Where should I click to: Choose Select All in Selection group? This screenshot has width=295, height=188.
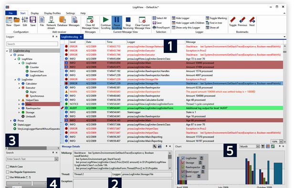pyautogui.click(x=159, y=18)
